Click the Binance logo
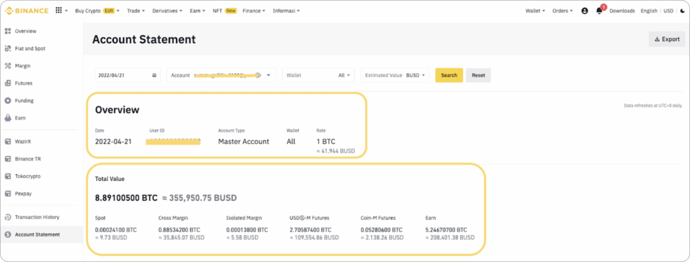This screenshot has height=262, width=690. (27, 11)
